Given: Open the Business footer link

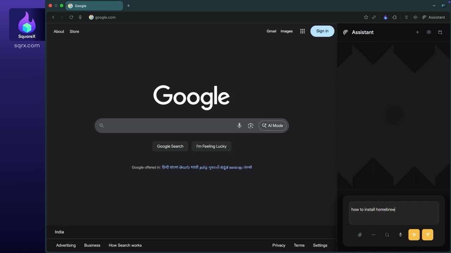Looking at the screenshot, I should click(x=92, y=245).
